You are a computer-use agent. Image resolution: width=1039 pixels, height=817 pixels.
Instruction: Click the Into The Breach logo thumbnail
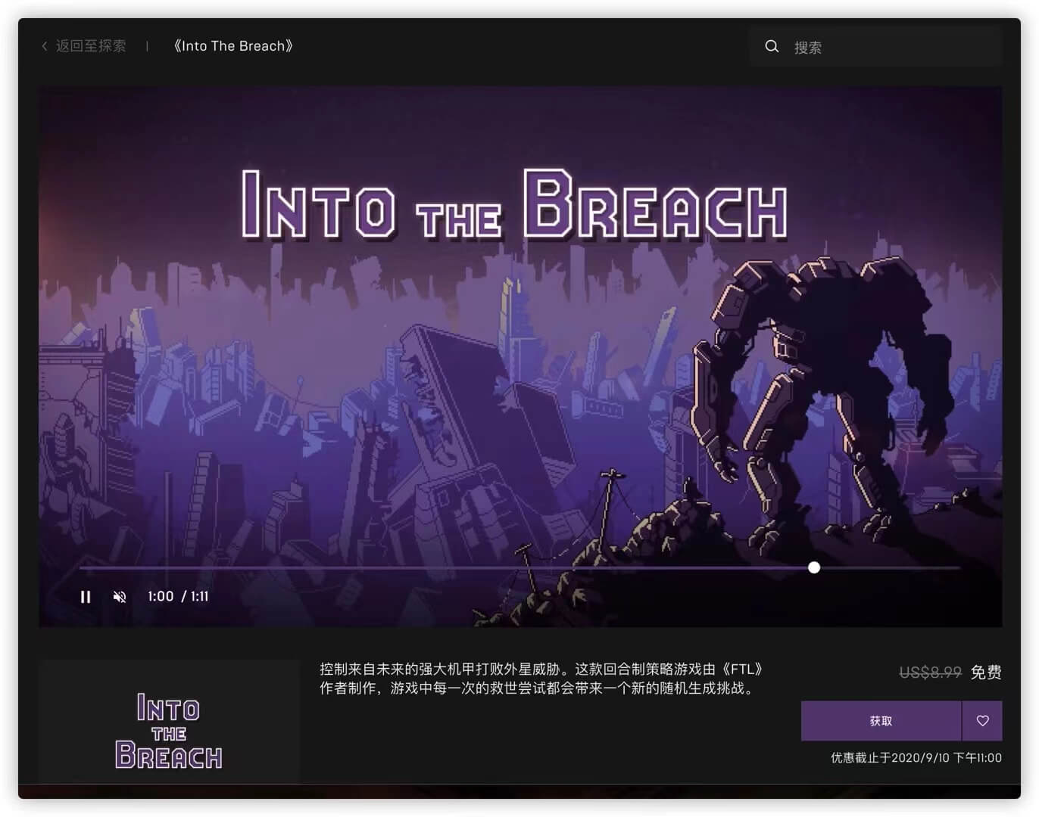point(170,722)
